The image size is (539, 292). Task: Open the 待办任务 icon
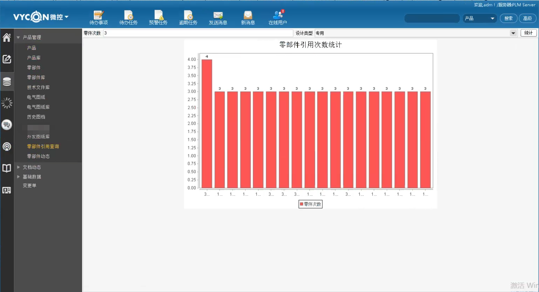point(128,17)
